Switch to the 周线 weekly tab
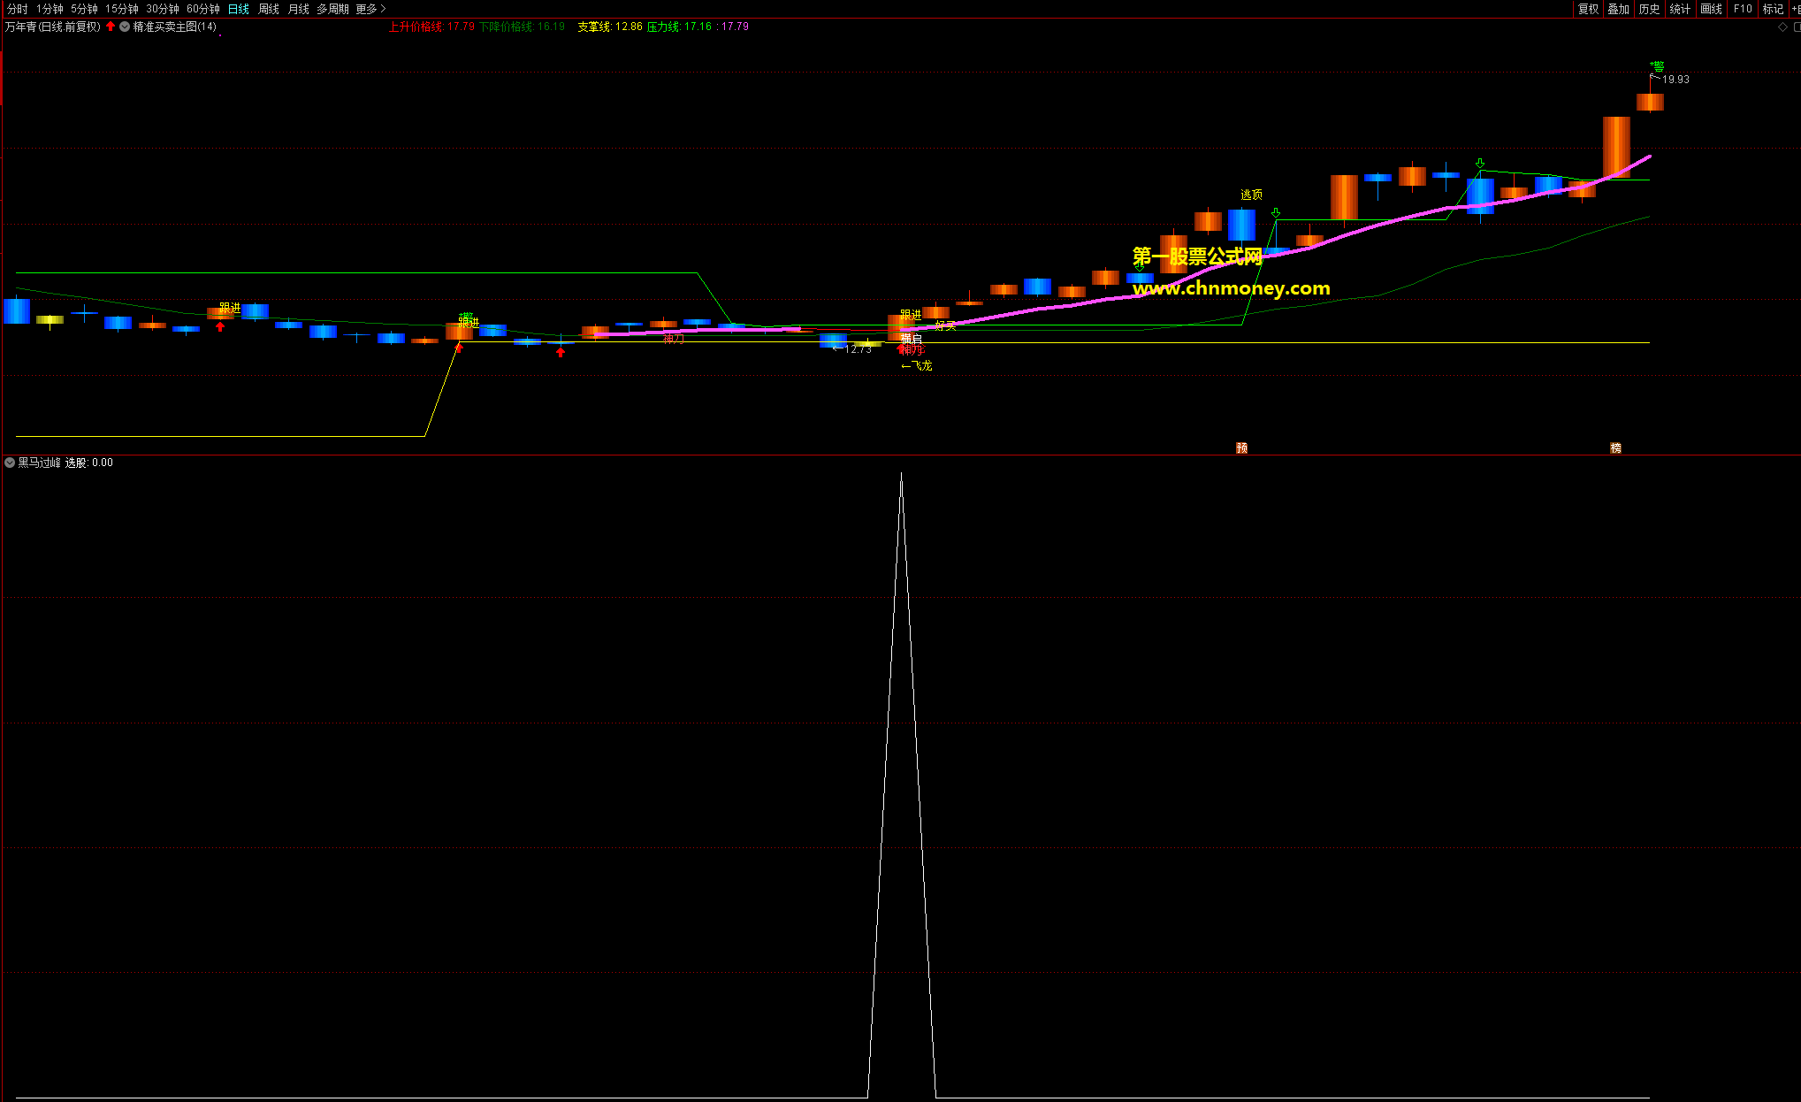The width and height of the screenshot is (1801, 1102). [269, 9]
